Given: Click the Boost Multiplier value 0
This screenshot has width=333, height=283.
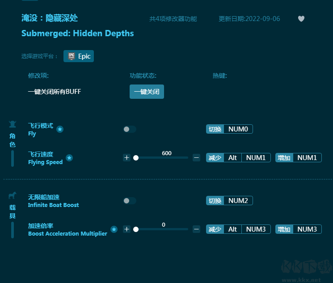Looking at the screenshot, I should 164,225.
